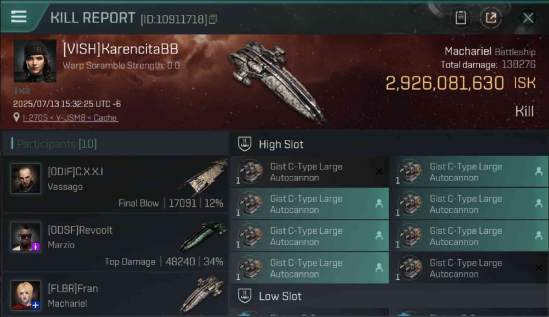Click the Low Slot shield icon
This screenshot has width=549, height=317.
tap(245, 296)
